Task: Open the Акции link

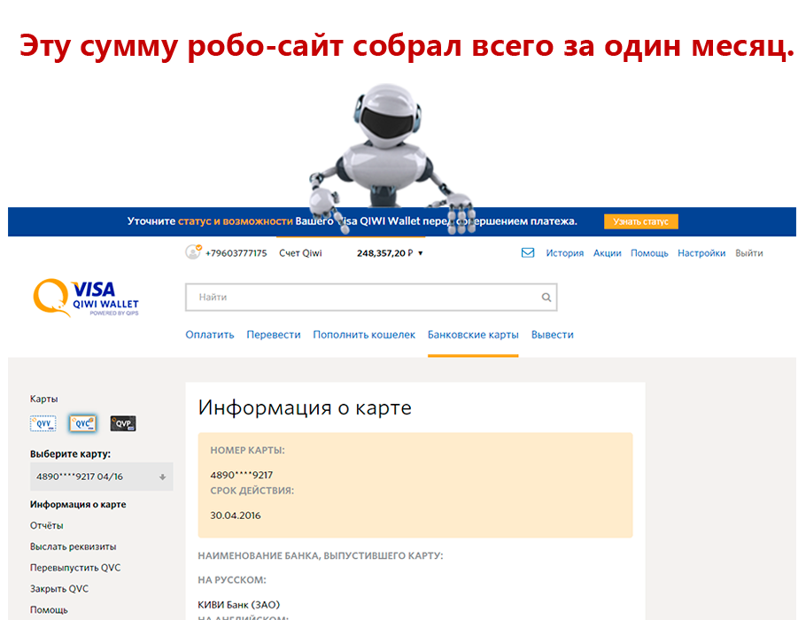Action: click(607, 253)
